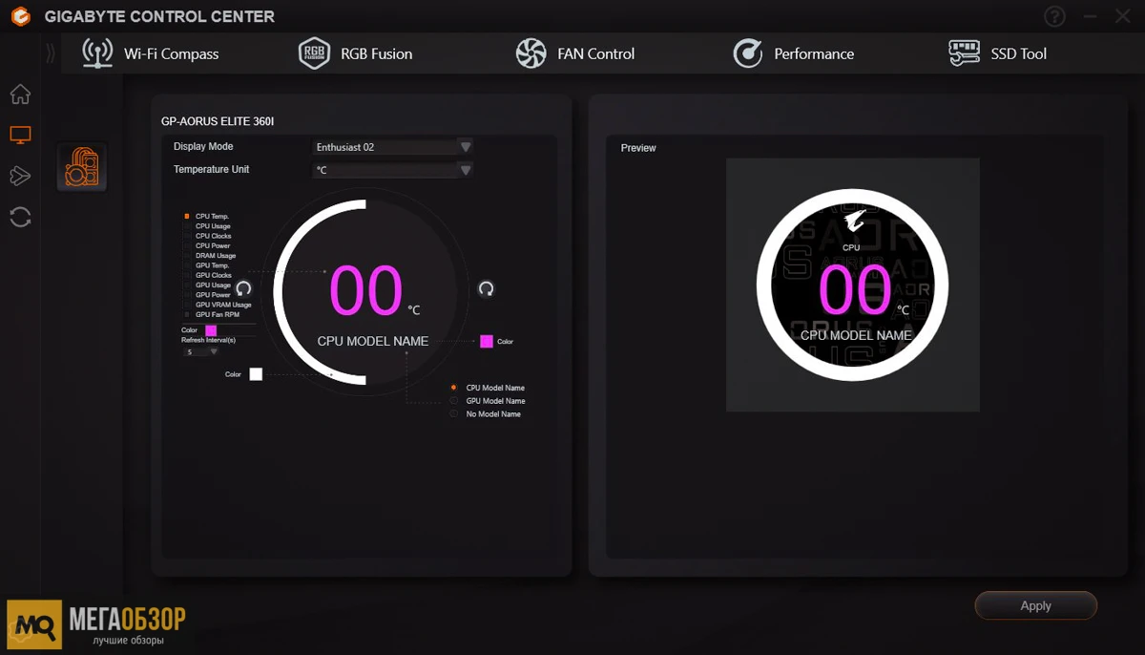Select the CPU Temp. option
This screenshot has width=1145, height=655.
(x=207, y=217)
